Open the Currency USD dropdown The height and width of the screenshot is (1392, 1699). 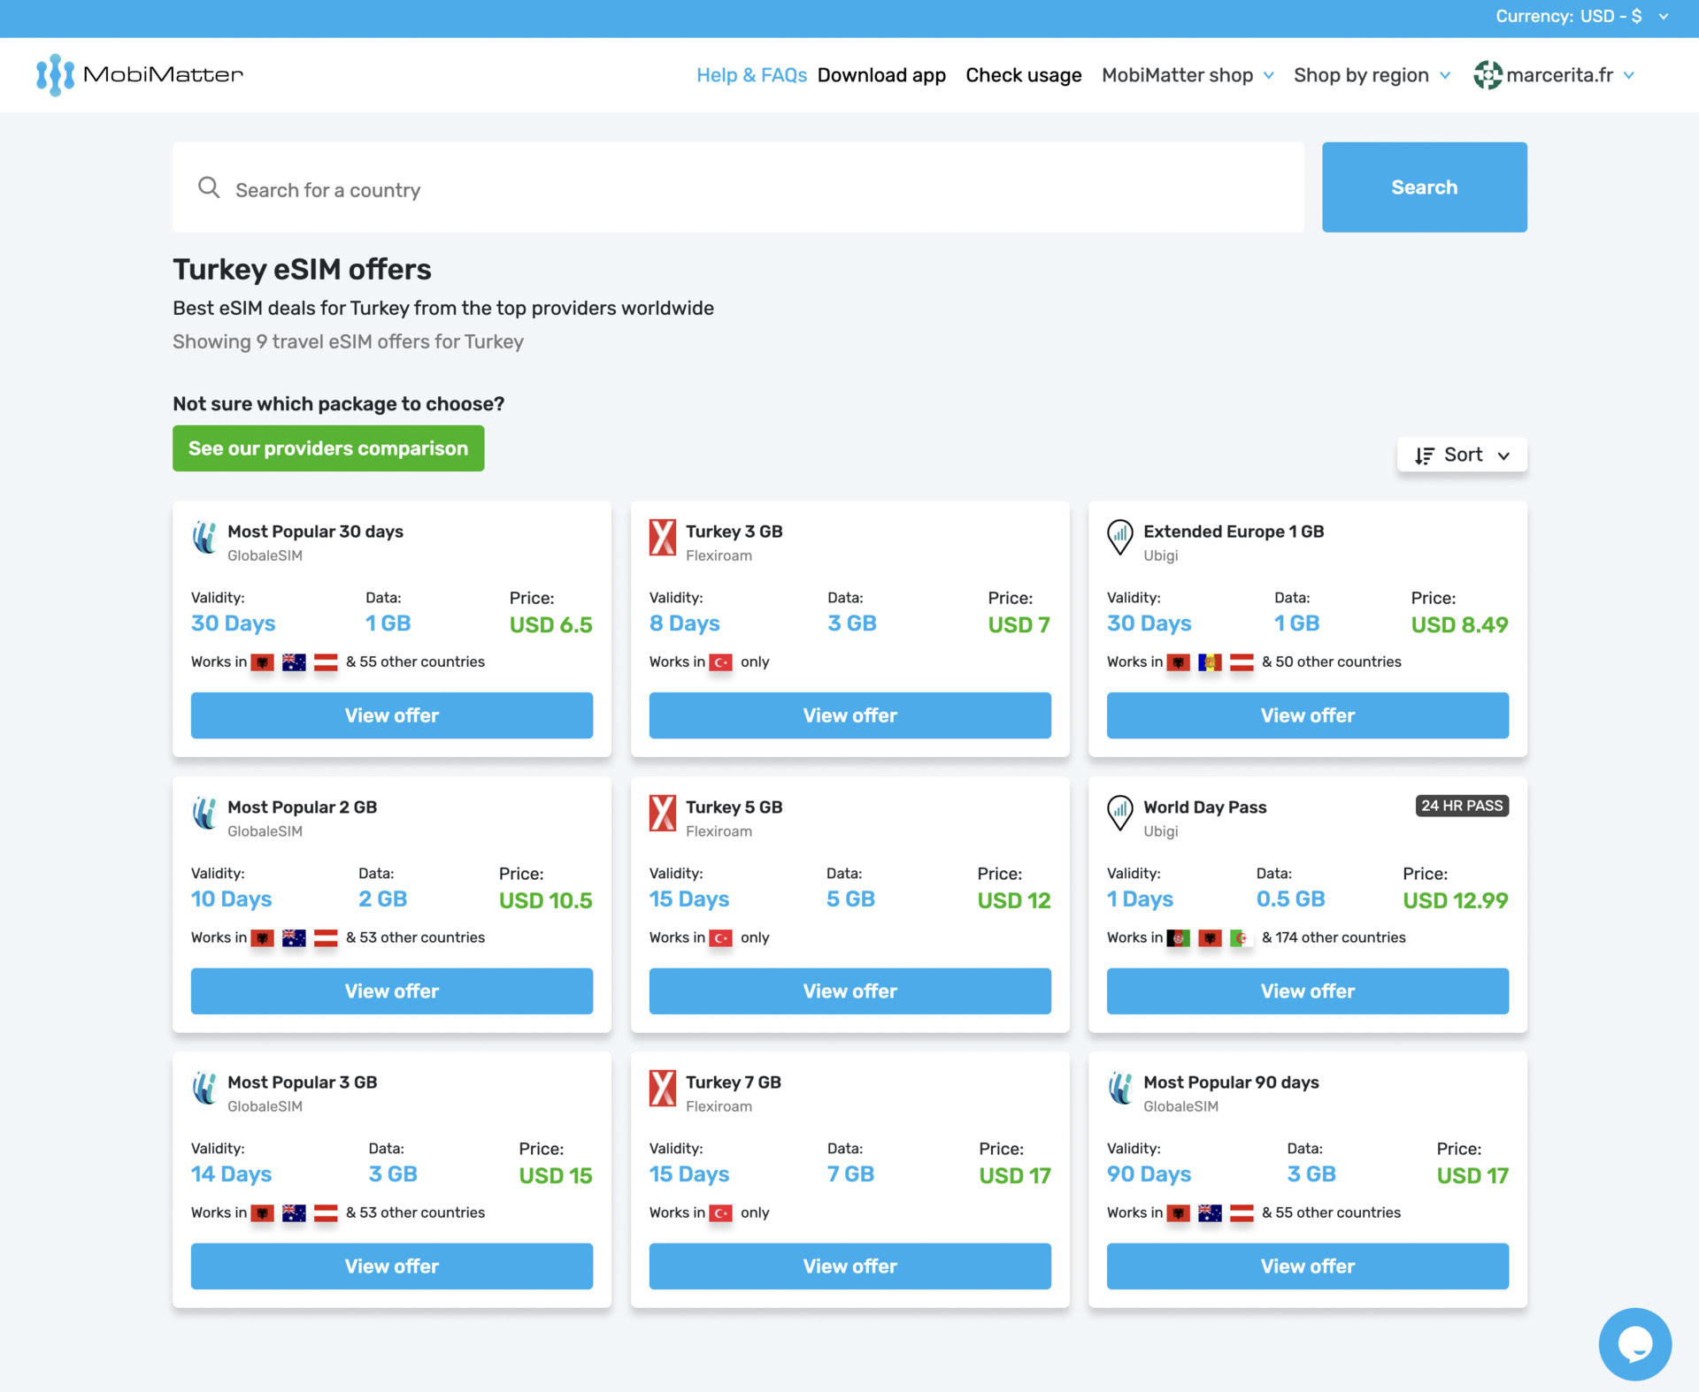[x=1581, y=17]
